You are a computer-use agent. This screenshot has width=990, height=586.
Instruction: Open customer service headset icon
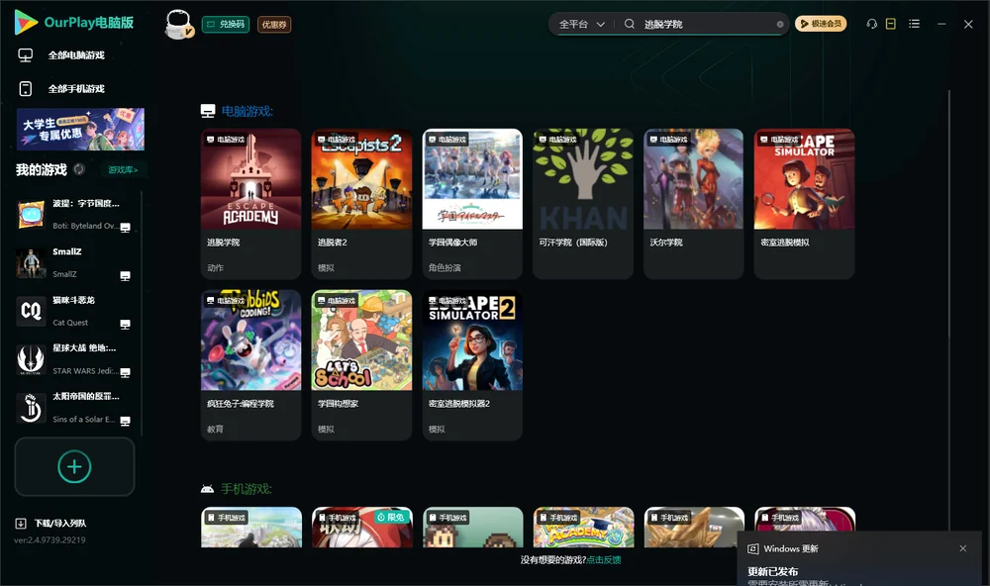point(872,24)
